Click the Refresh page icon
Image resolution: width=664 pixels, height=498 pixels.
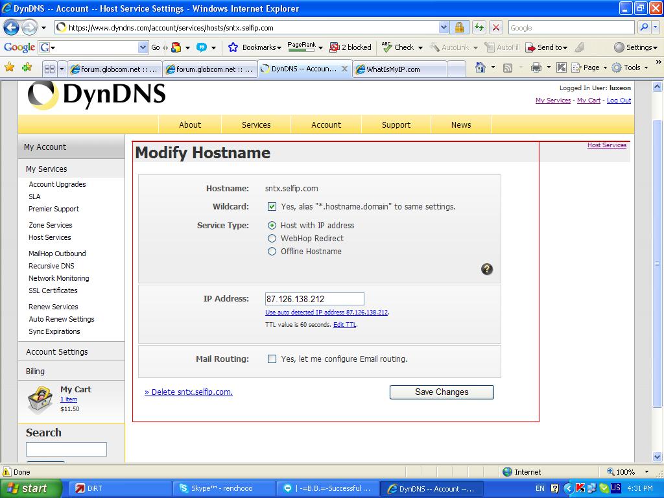479,27
